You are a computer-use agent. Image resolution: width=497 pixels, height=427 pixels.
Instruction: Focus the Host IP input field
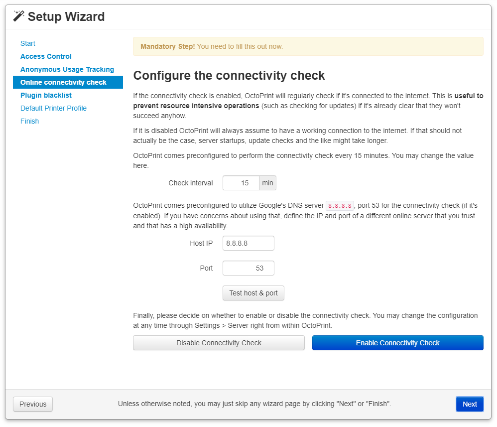pyautogui.click(x=248, y=243)
